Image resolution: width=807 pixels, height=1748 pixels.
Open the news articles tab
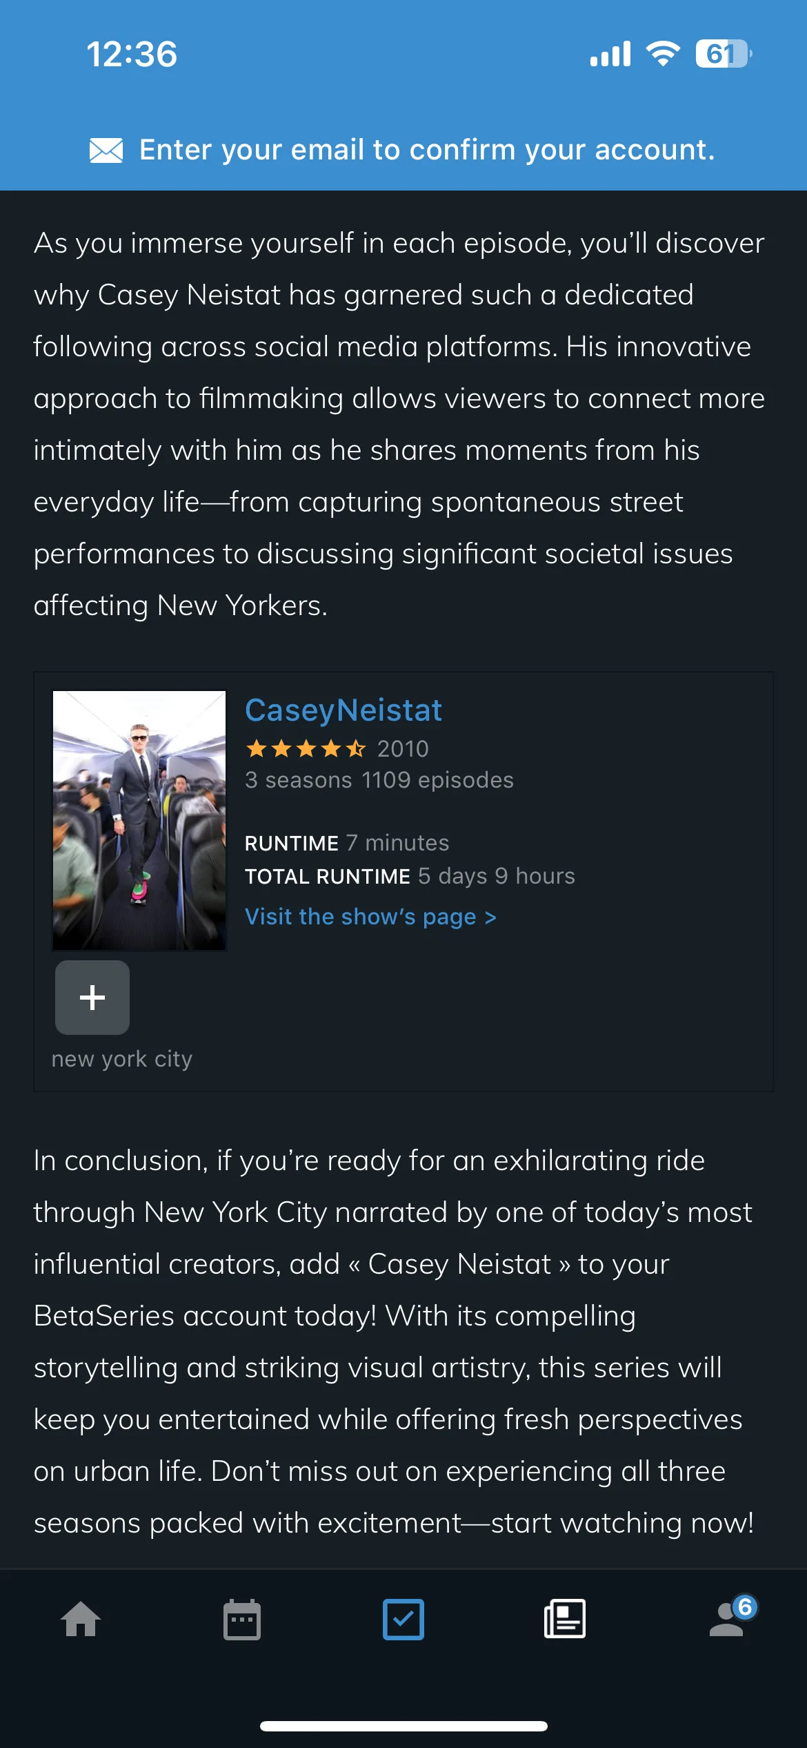(565, 1619)
